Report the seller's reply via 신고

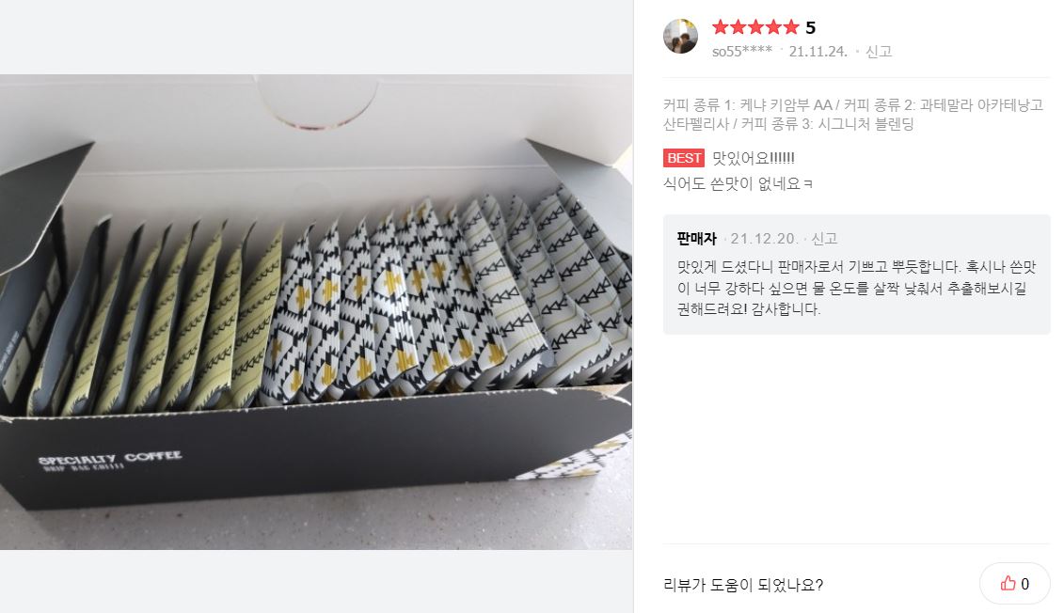point(824,239)
